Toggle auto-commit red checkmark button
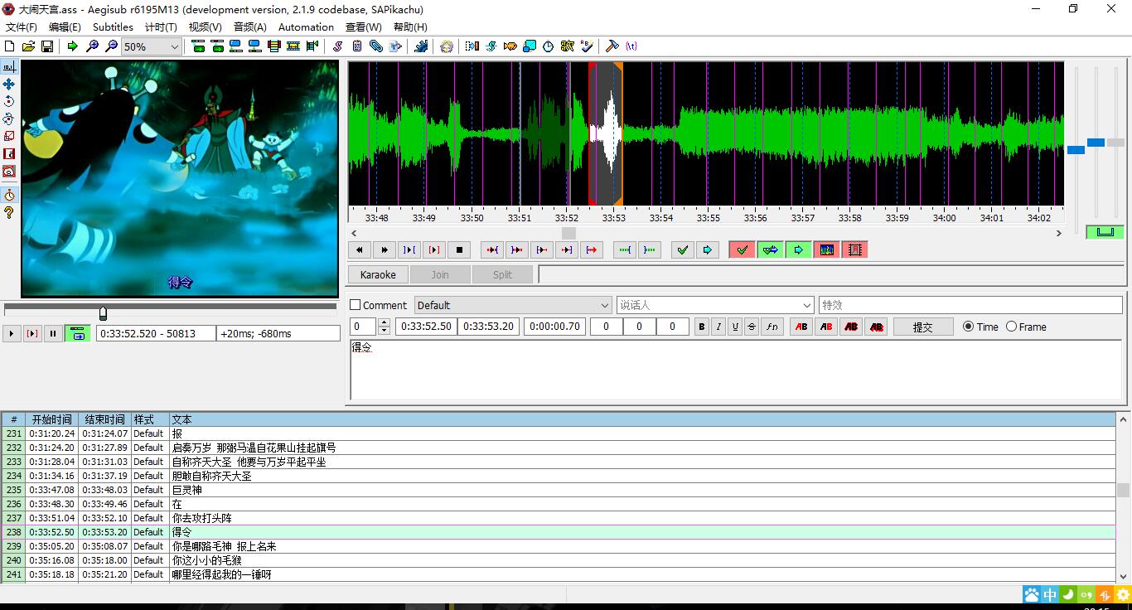Image resolution: width=1132 pixels, height=610 pixels. click(742, 249)
